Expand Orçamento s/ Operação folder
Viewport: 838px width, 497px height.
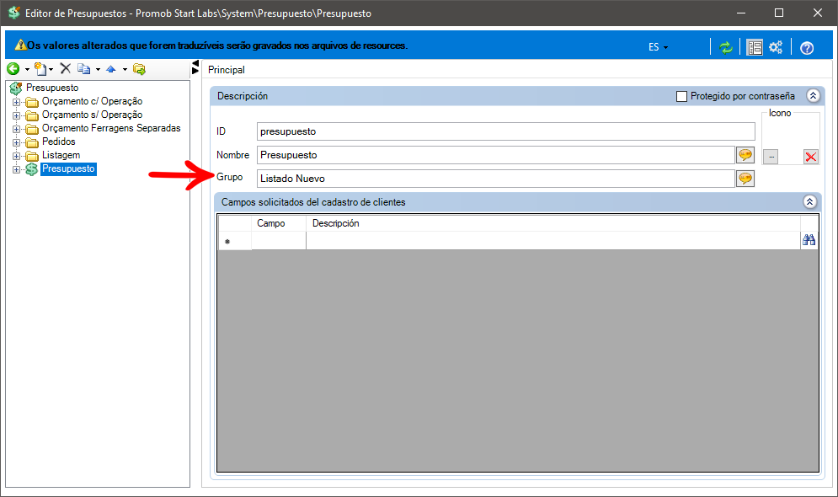click(17, 115)
